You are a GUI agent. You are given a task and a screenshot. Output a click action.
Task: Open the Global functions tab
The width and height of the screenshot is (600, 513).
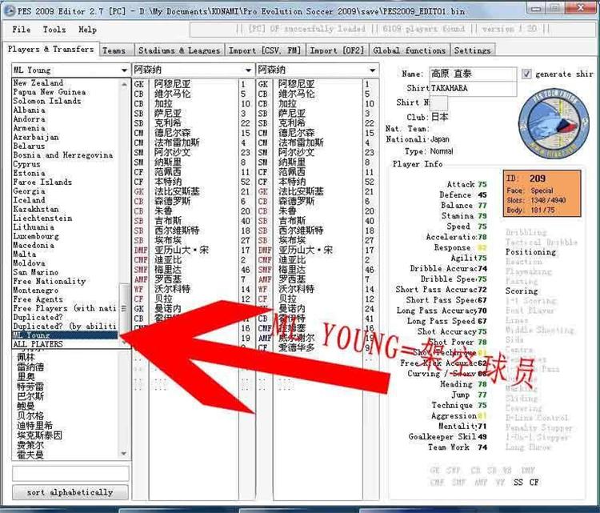coord(409,50)
